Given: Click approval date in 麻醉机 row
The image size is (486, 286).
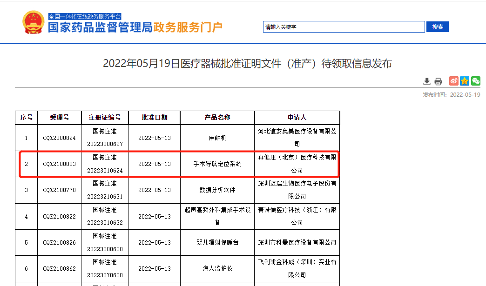Looking at the screenshot, I should coord(155,138).
